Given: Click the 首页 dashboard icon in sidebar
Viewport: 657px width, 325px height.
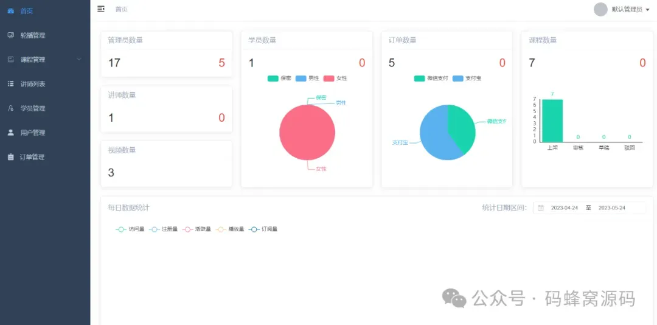Looking at the screenshot, I should click(11, 11).
